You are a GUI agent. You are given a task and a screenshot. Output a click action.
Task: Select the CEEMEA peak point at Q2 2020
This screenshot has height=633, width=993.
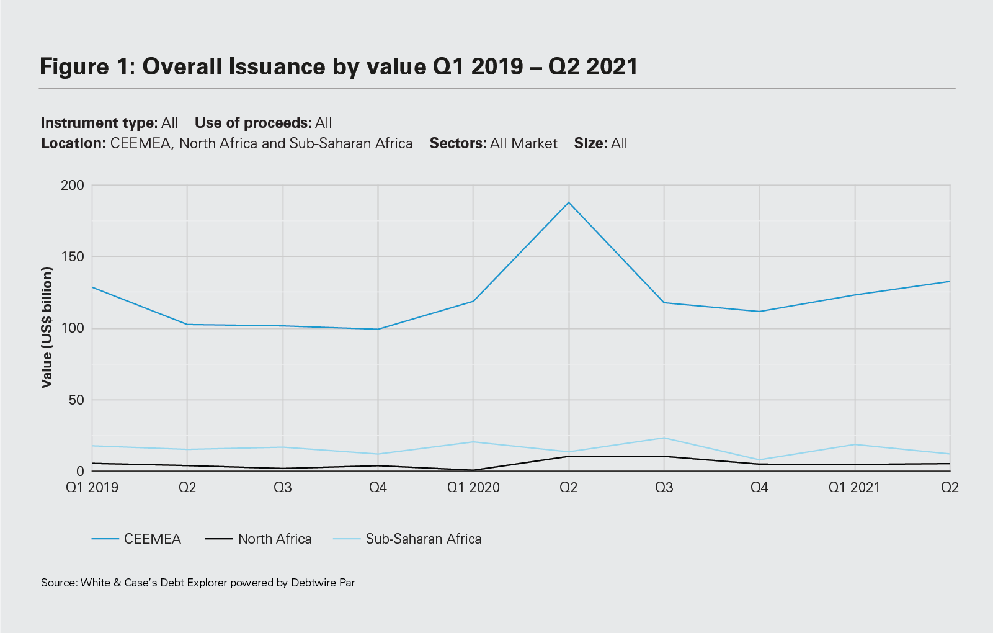coord(569,202)
